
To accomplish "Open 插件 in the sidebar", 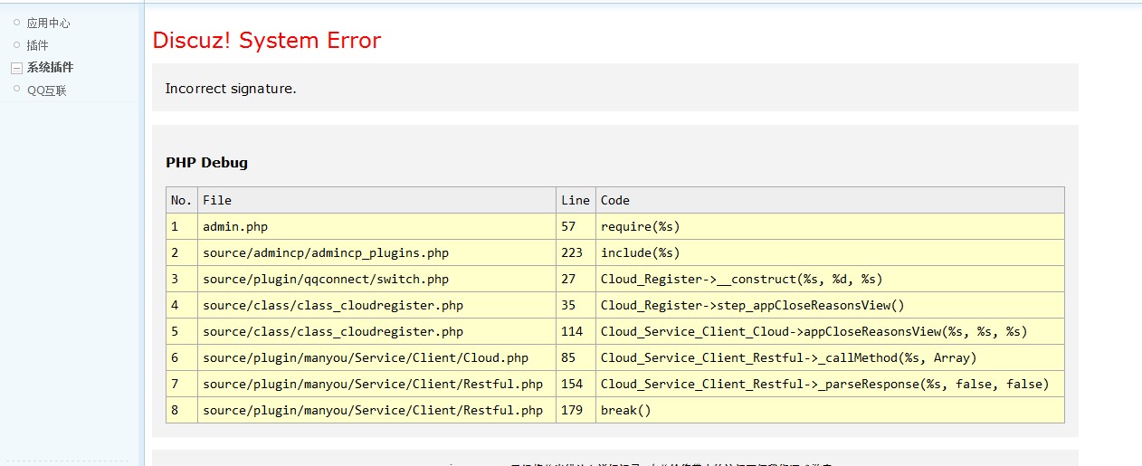I will click(37, 45).
